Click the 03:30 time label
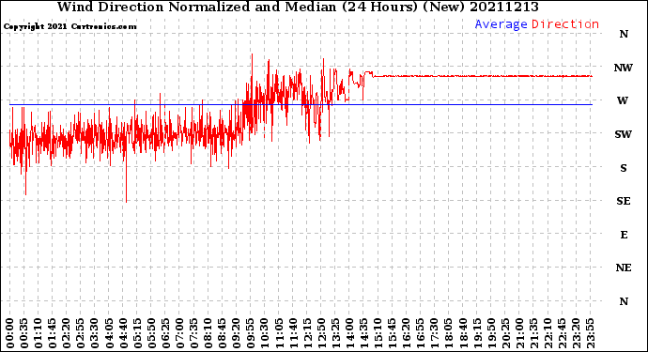 (95, 333)
